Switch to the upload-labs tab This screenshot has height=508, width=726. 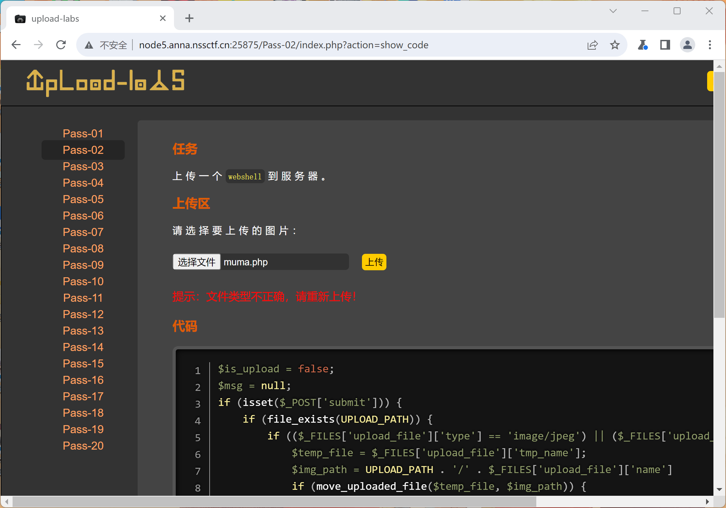click(70, 19)
